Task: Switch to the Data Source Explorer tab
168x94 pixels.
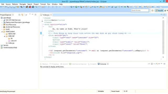Action: pyautogui.click(x=78, y=64)
